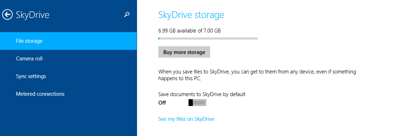Click the Buy more storage button
The image size is (404, 136).
click(184, 52)
